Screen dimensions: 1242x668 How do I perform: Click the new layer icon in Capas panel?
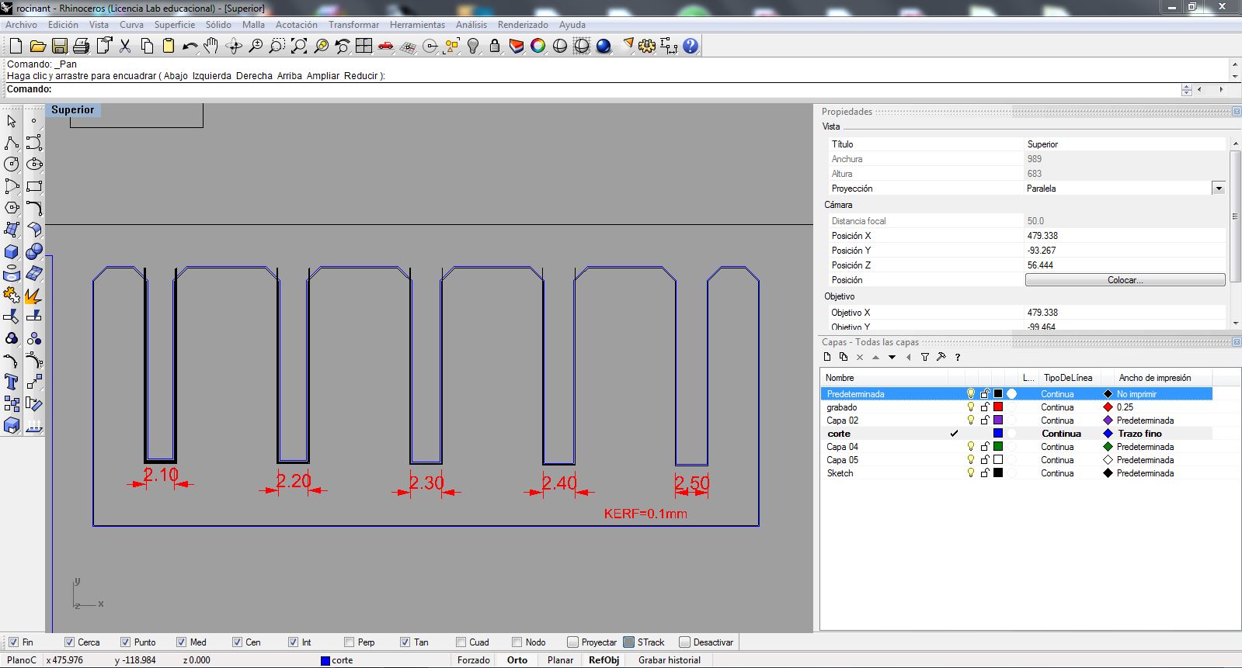[x=827, y=357]
